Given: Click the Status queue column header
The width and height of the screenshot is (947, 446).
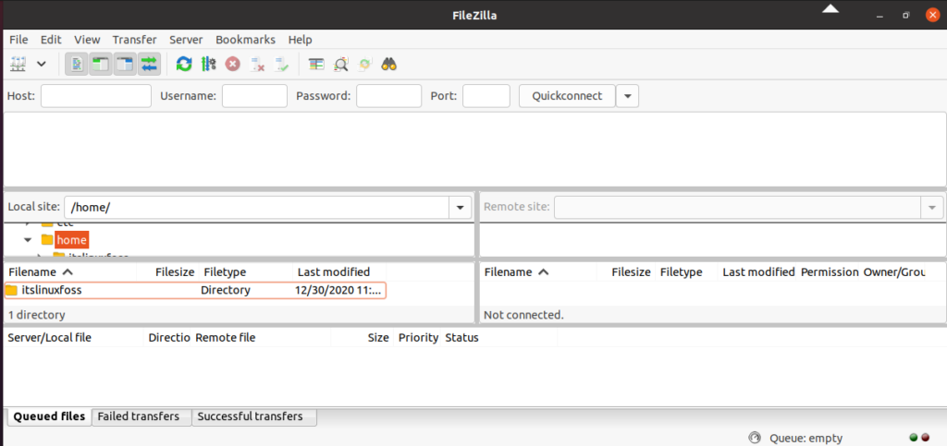Looking at the screenshot, I should (x=499, y=338).
